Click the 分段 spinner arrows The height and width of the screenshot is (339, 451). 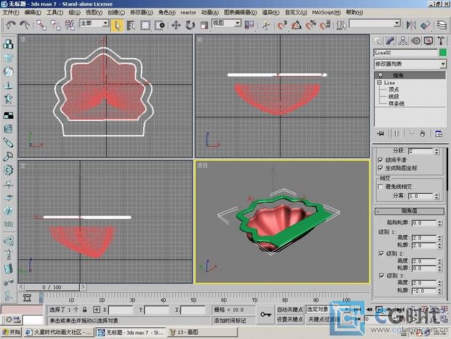(437, 151)
